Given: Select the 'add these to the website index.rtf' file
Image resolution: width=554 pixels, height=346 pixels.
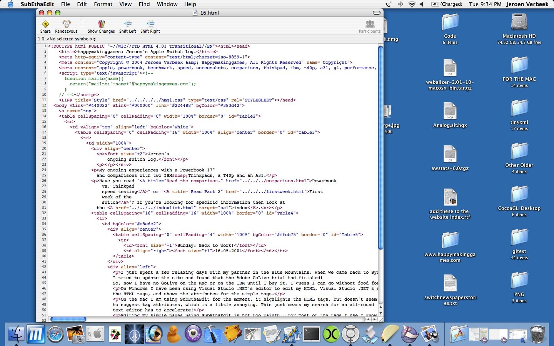Looking at the screenshot, I should [450, 198].
